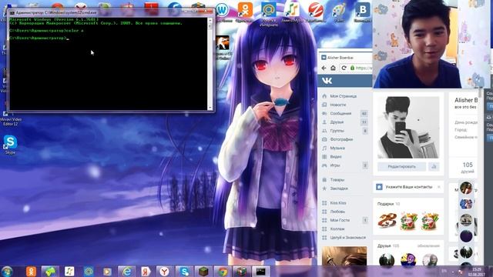Switch to cmd.exe taskbar button
The height and width of the screenshot is (277, 493).
(260, 272)
